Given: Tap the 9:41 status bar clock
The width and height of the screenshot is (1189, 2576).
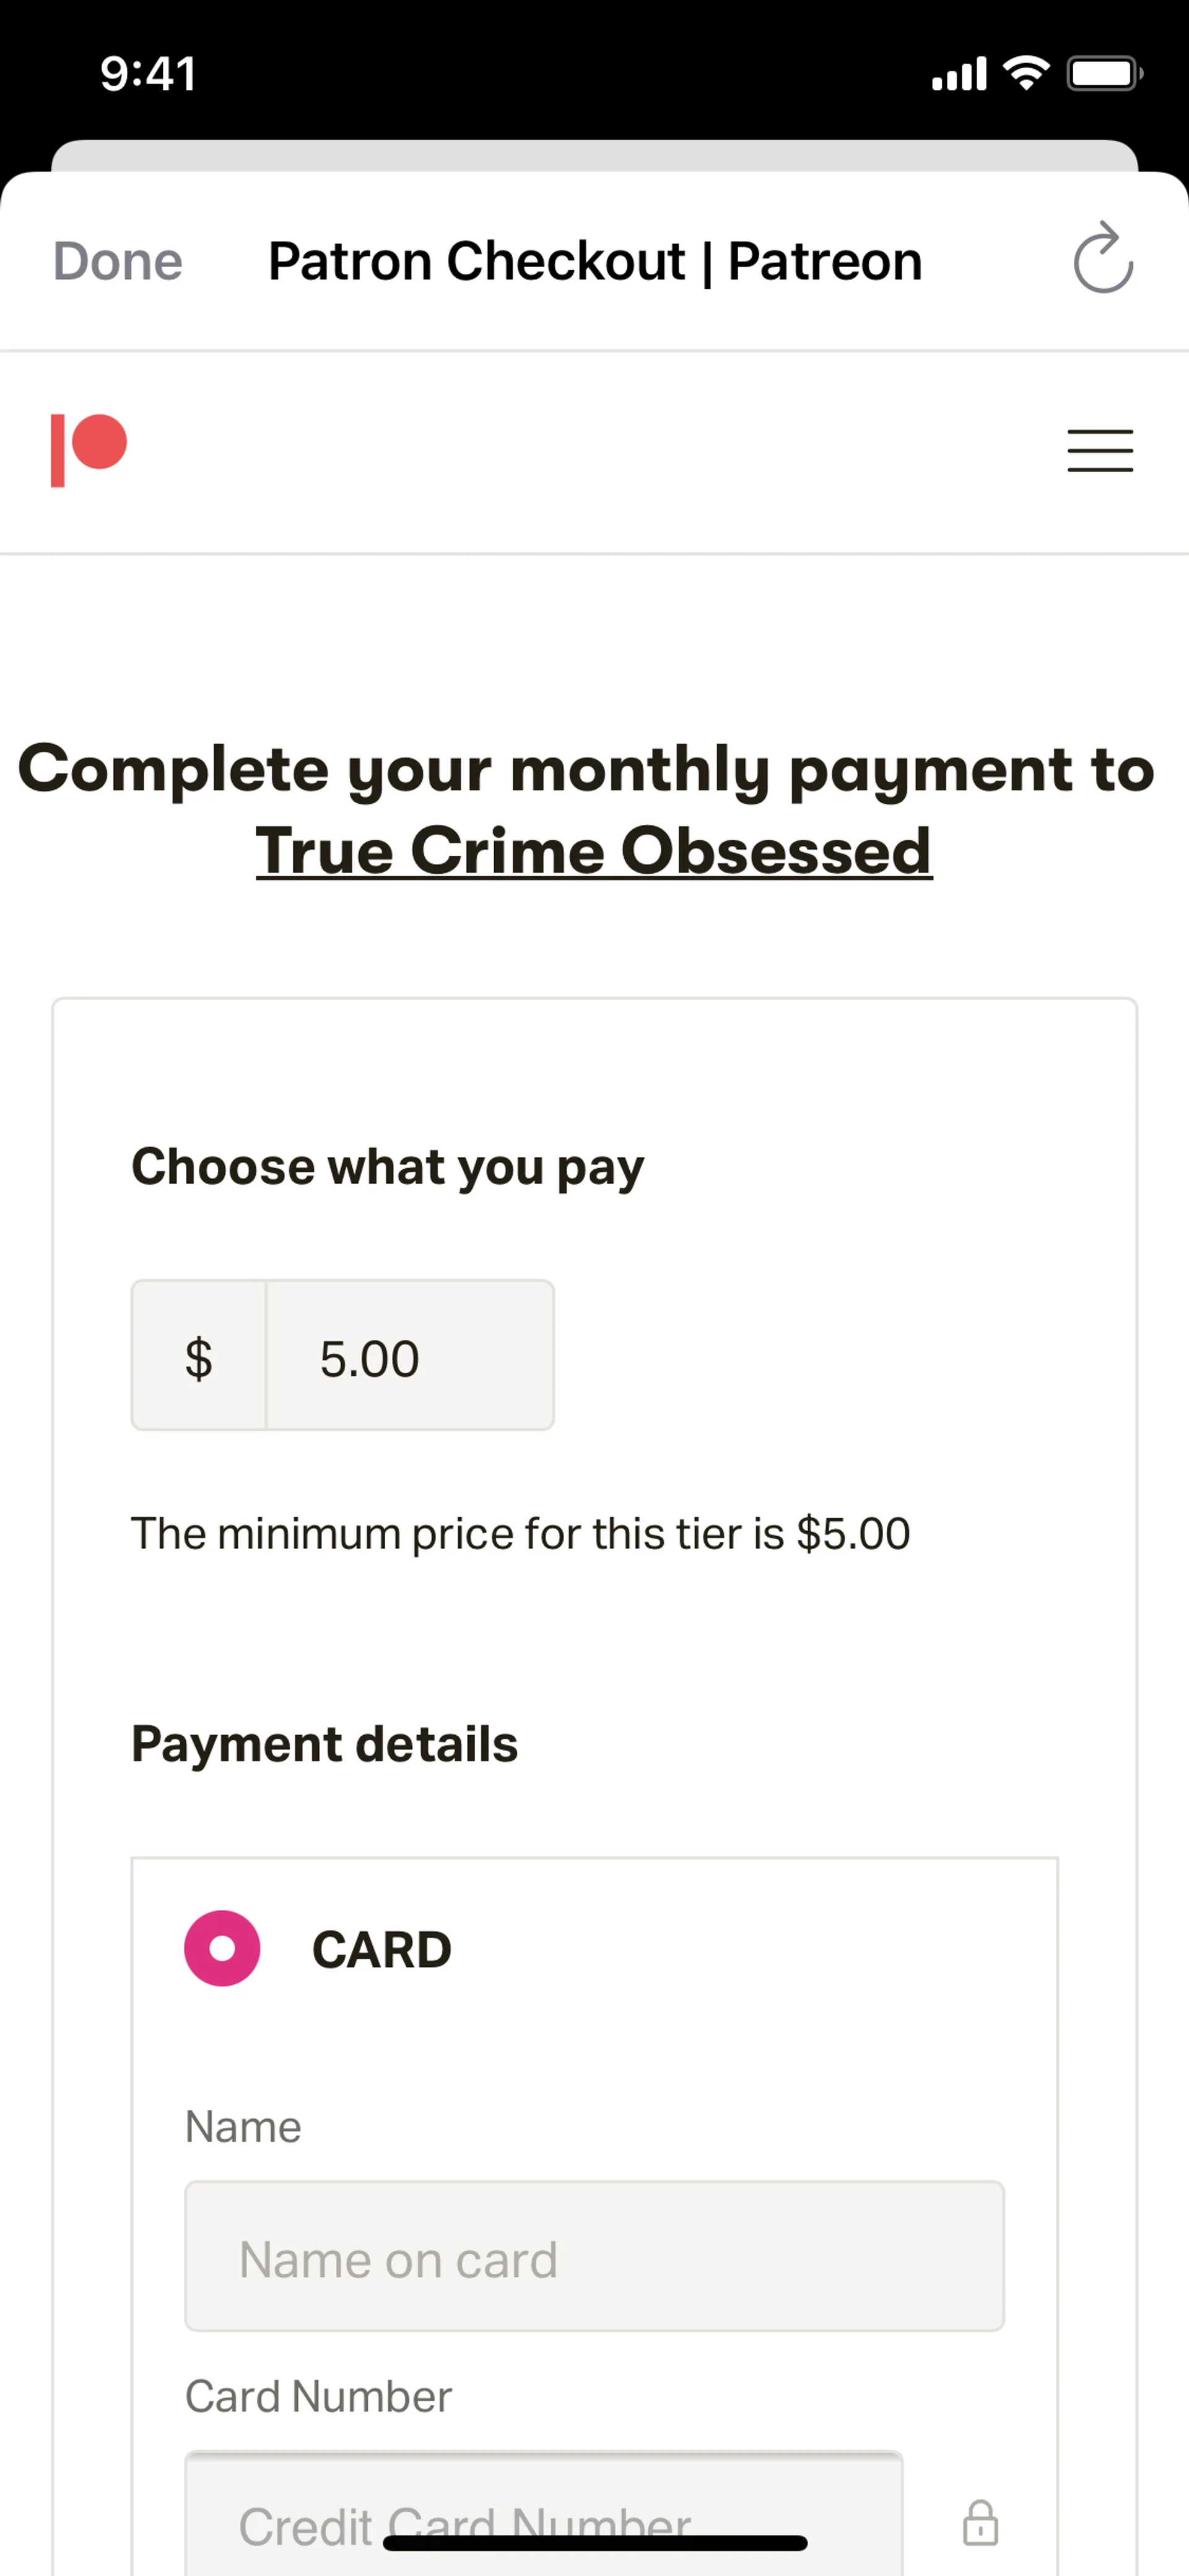Looking at the screenshot, I should pyautogui.click(x=148, y=74).
